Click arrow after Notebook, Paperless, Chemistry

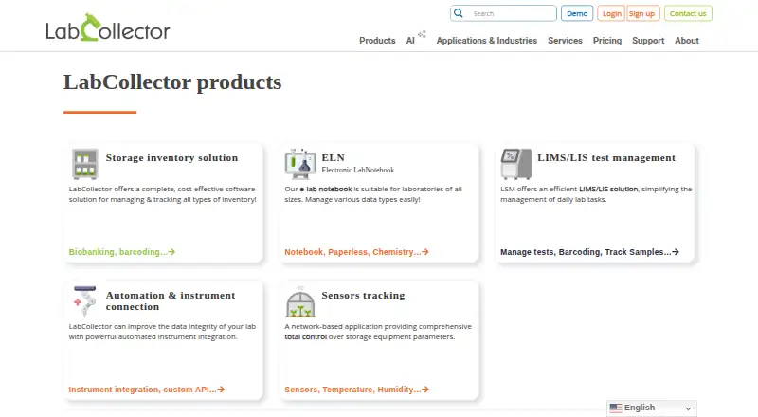point(424,252)
